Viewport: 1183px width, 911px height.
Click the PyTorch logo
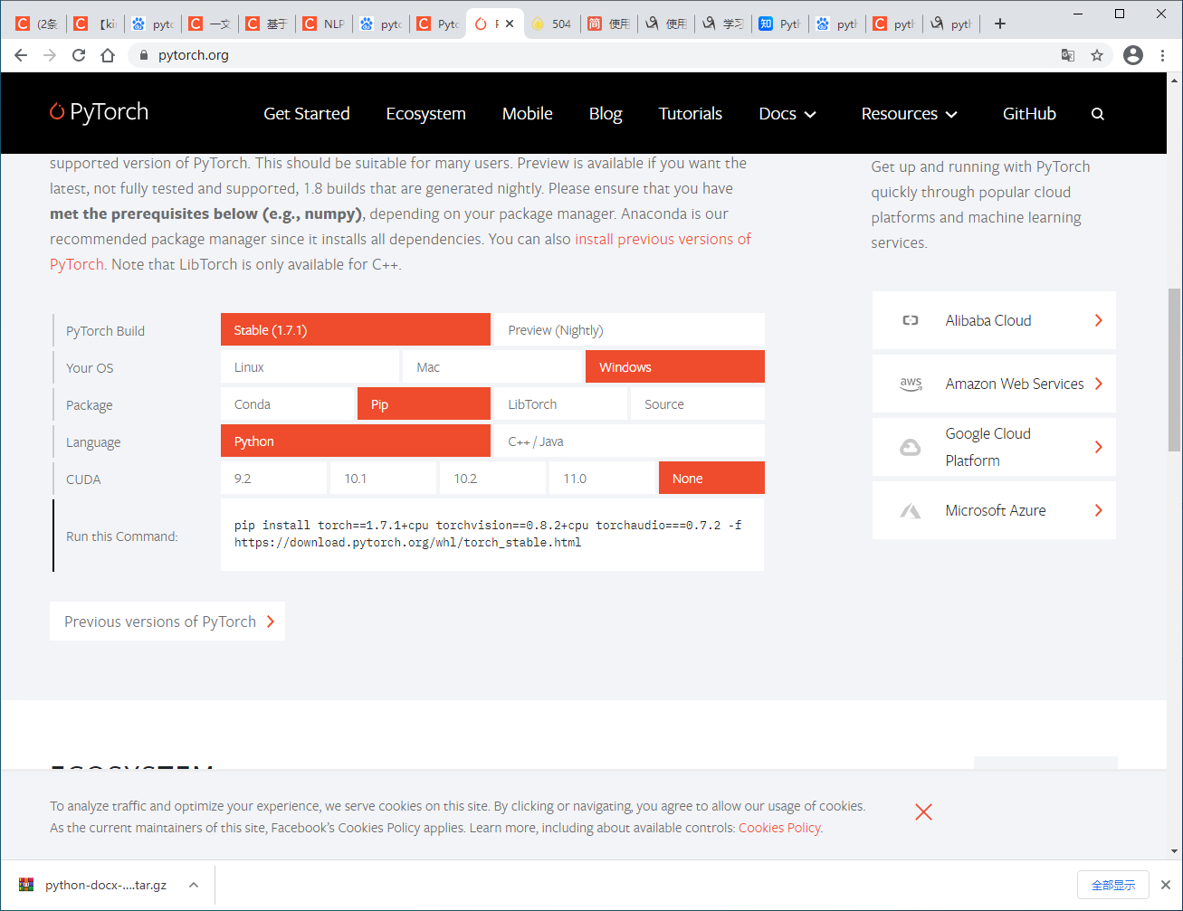pyautogui.click(x=99, y=111)
